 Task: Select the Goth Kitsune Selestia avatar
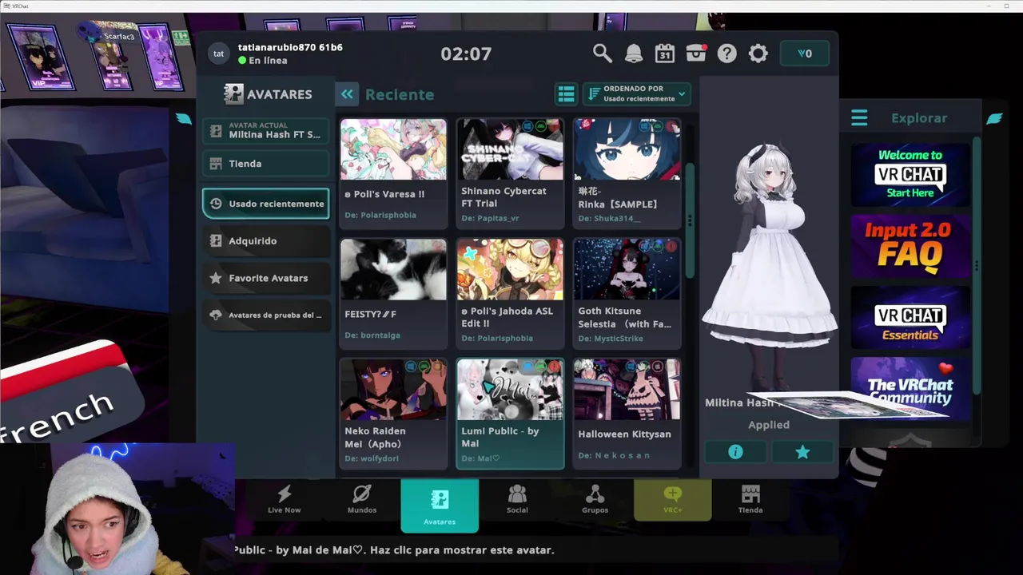coord(627,293)
